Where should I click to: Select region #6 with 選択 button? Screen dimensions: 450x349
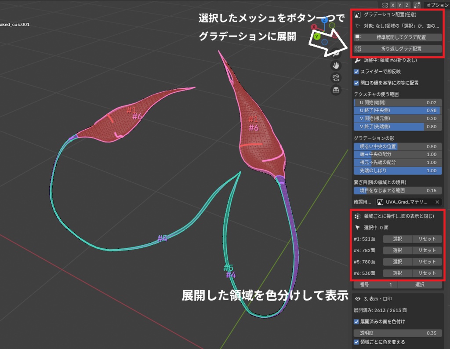[397, 273]
